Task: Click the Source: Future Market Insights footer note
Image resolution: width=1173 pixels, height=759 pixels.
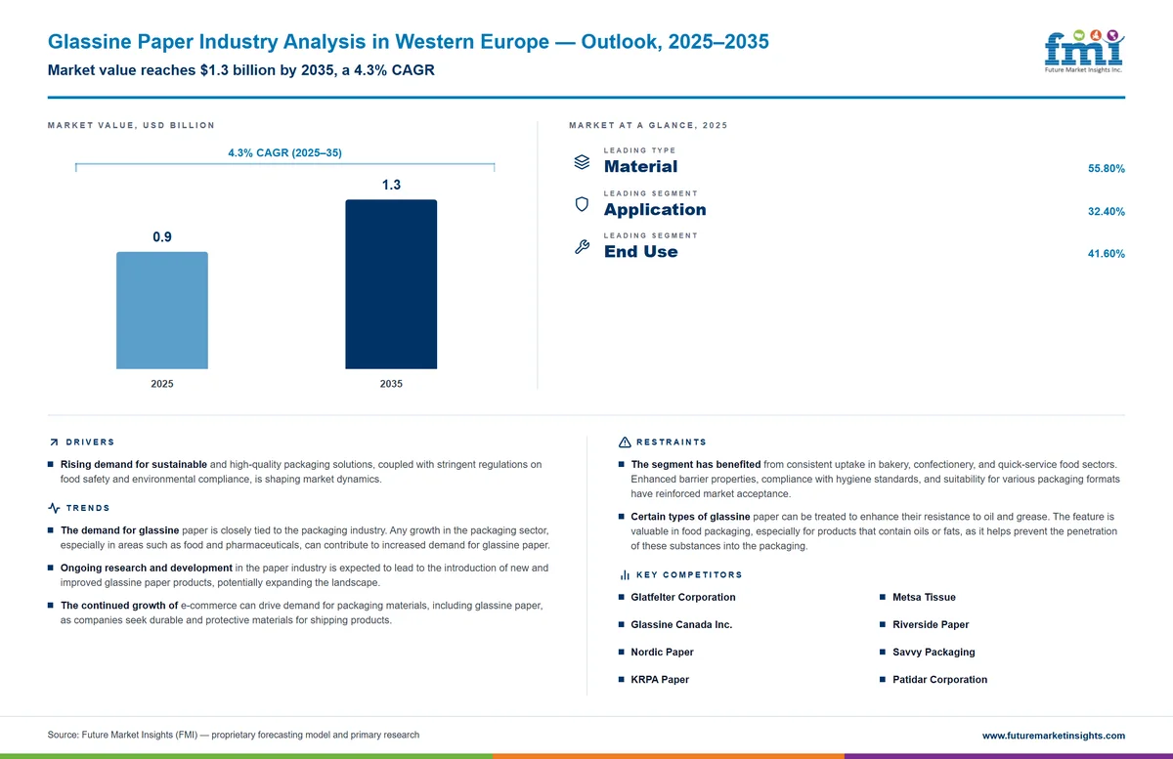Action: pyautogui.click(x=234, y=735)
